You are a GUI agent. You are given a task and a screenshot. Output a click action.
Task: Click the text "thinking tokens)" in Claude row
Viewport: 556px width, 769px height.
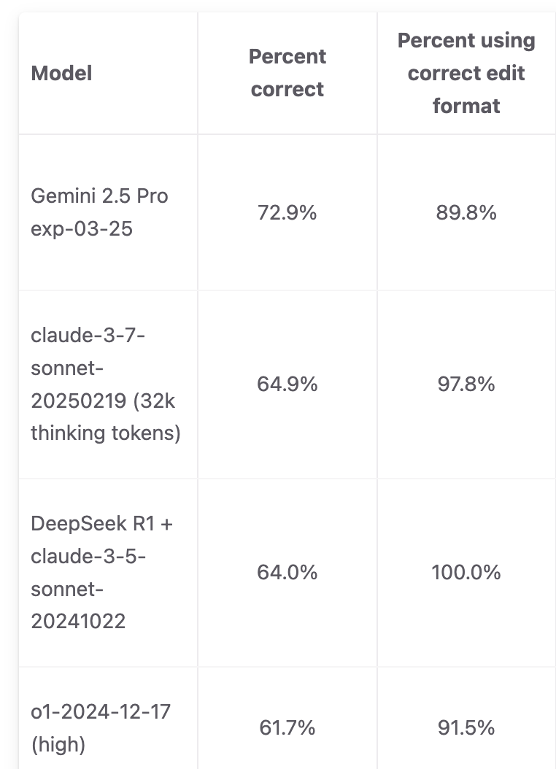[106, 433]
